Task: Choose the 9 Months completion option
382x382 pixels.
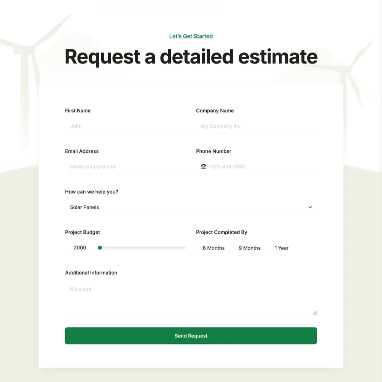Action: [249, 248]
